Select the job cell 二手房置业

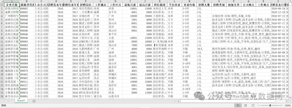coord(85,12)
